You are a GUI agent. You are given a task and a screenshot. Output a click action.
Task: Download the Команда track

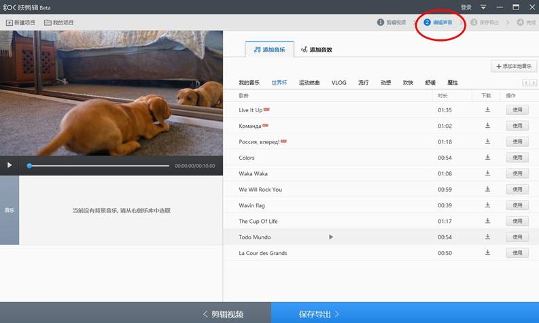[x=487, y=126]
